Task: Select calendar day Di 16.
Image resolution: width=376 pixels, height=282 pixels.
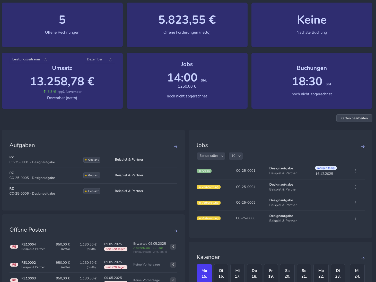Action: (221, 273)
